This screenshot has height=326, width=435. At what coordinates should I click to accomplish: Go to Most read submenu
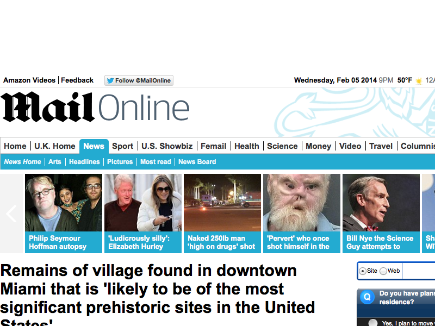(x=156, y=162)
